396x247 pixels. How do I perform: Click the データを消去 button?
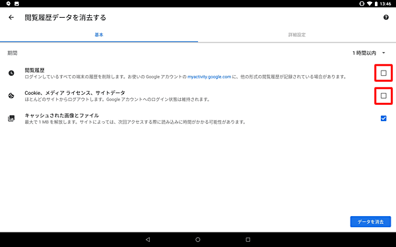pos(370,222)
